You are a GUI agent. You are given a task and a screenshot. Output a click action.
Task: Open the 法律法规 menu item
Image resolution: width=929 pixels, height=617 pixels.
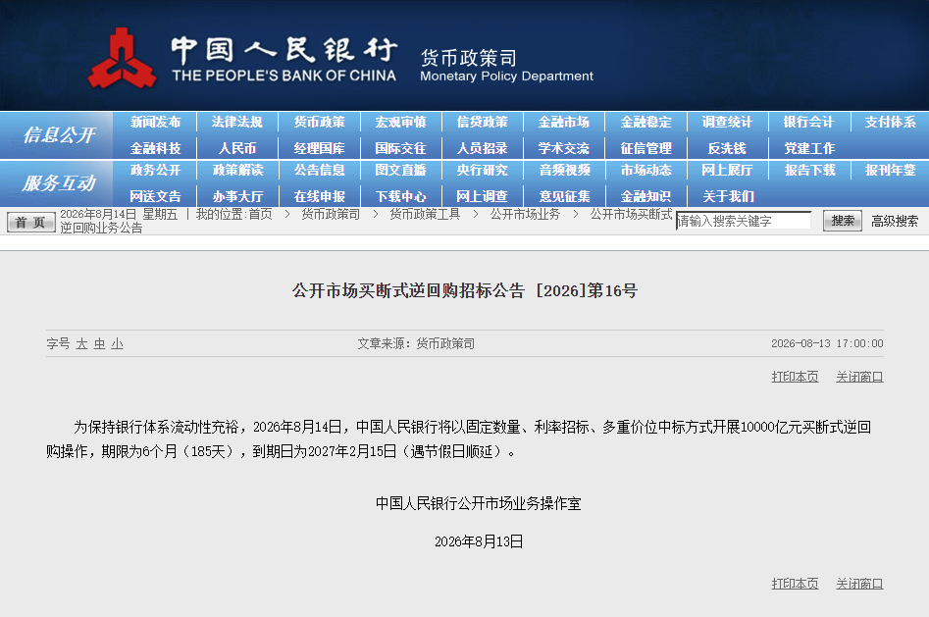237,122
